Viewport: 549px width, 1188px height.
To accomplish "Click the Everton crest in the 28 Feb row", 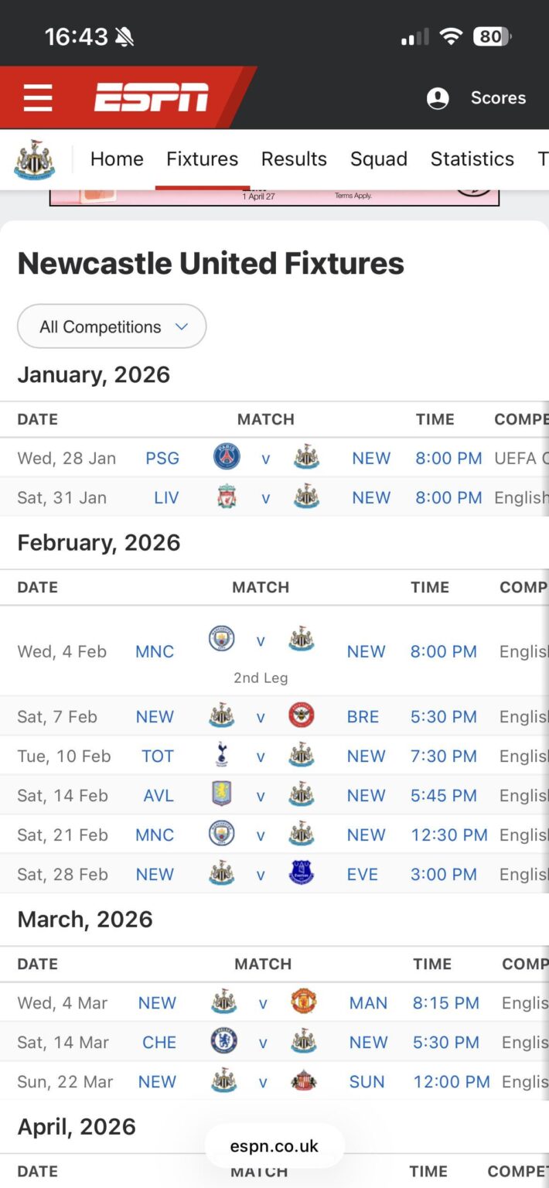I will (302, 874).
